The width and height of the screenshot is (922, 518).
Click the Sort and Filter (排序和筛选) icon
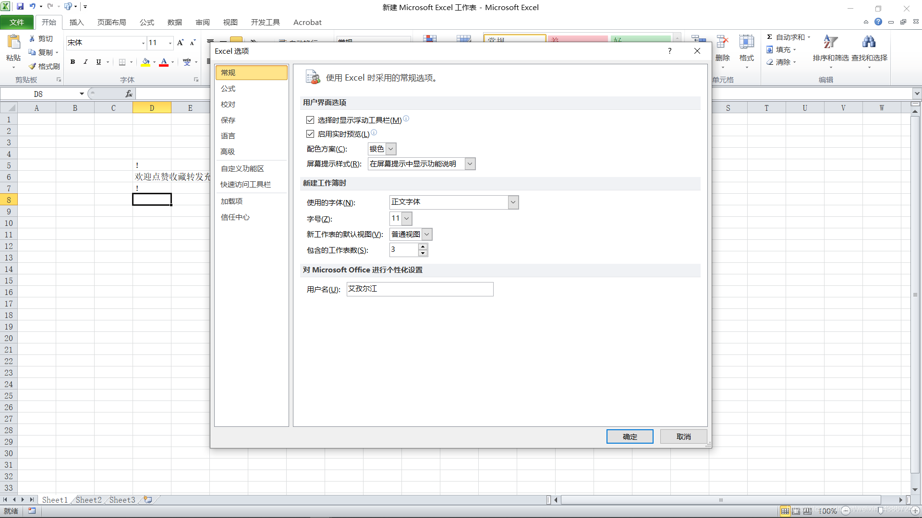tap(830, 42)
